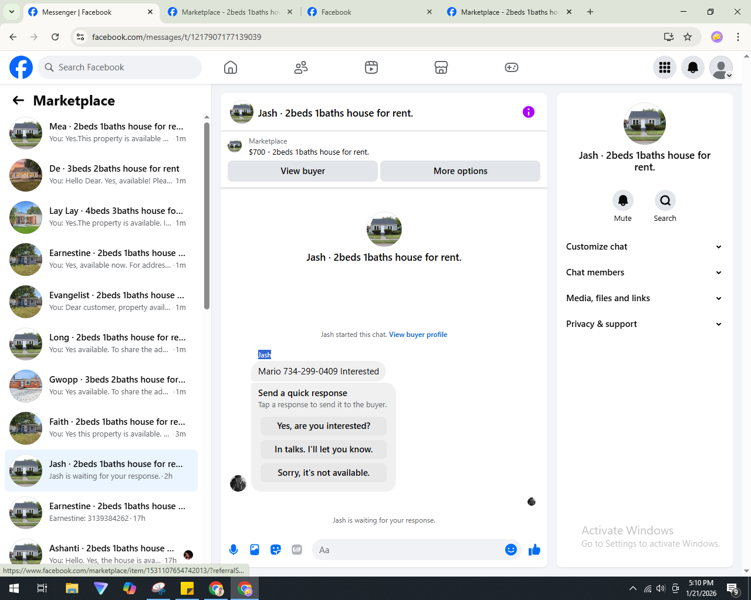The height and width of the screenshot is (600, 751).
Task: Click the voice clip microphone icon
Action: (x=234, y=550)
